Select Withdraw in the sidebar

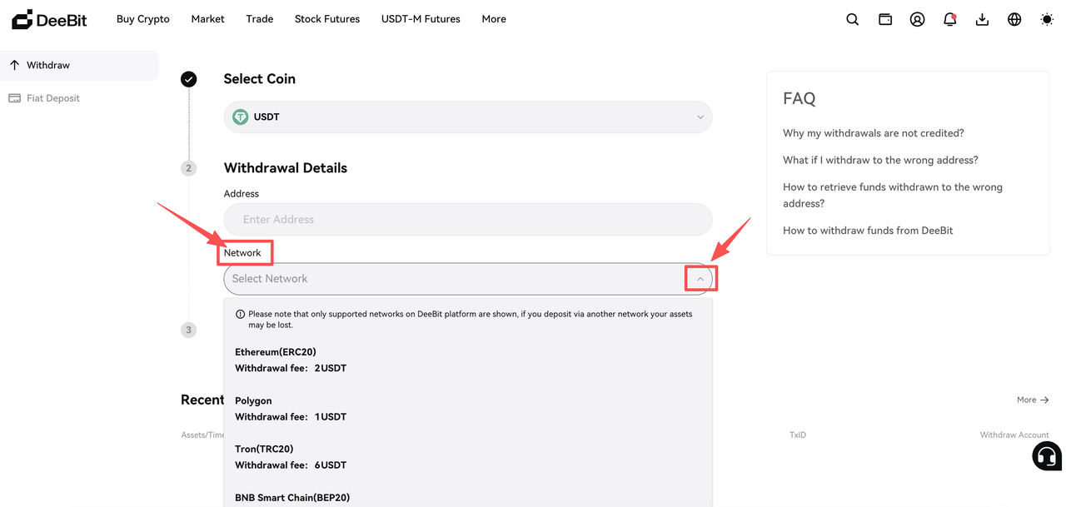[79, 66]
